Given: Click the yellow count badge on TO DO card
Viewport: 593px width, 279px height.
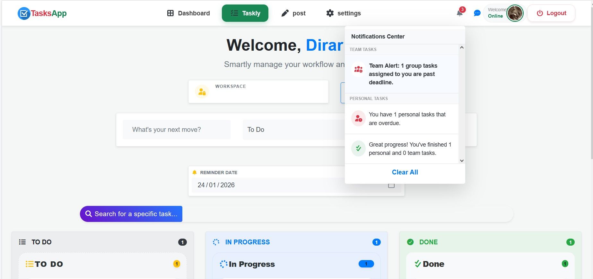Looking at the screenshot, I should click(x=177, y=264).
